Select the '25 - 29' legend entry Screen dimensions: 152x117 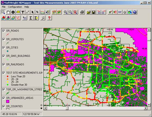(x=15, y=82)
